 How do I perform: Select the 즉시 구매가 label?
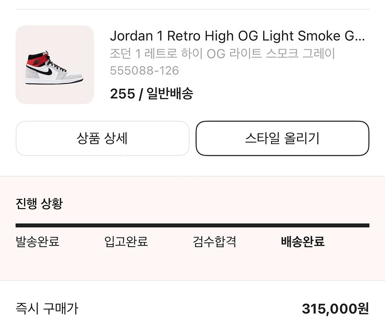point(47,309)
